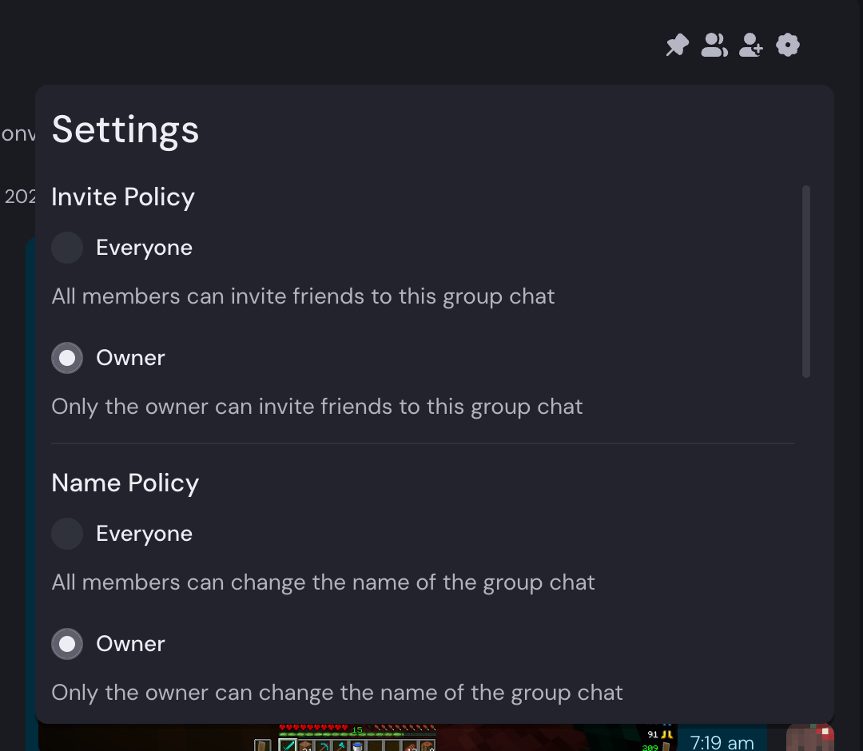Viewport: 863px width, 751px height.
Task: Select Owner radio button under Invite Policy
Action: point(67,358)
